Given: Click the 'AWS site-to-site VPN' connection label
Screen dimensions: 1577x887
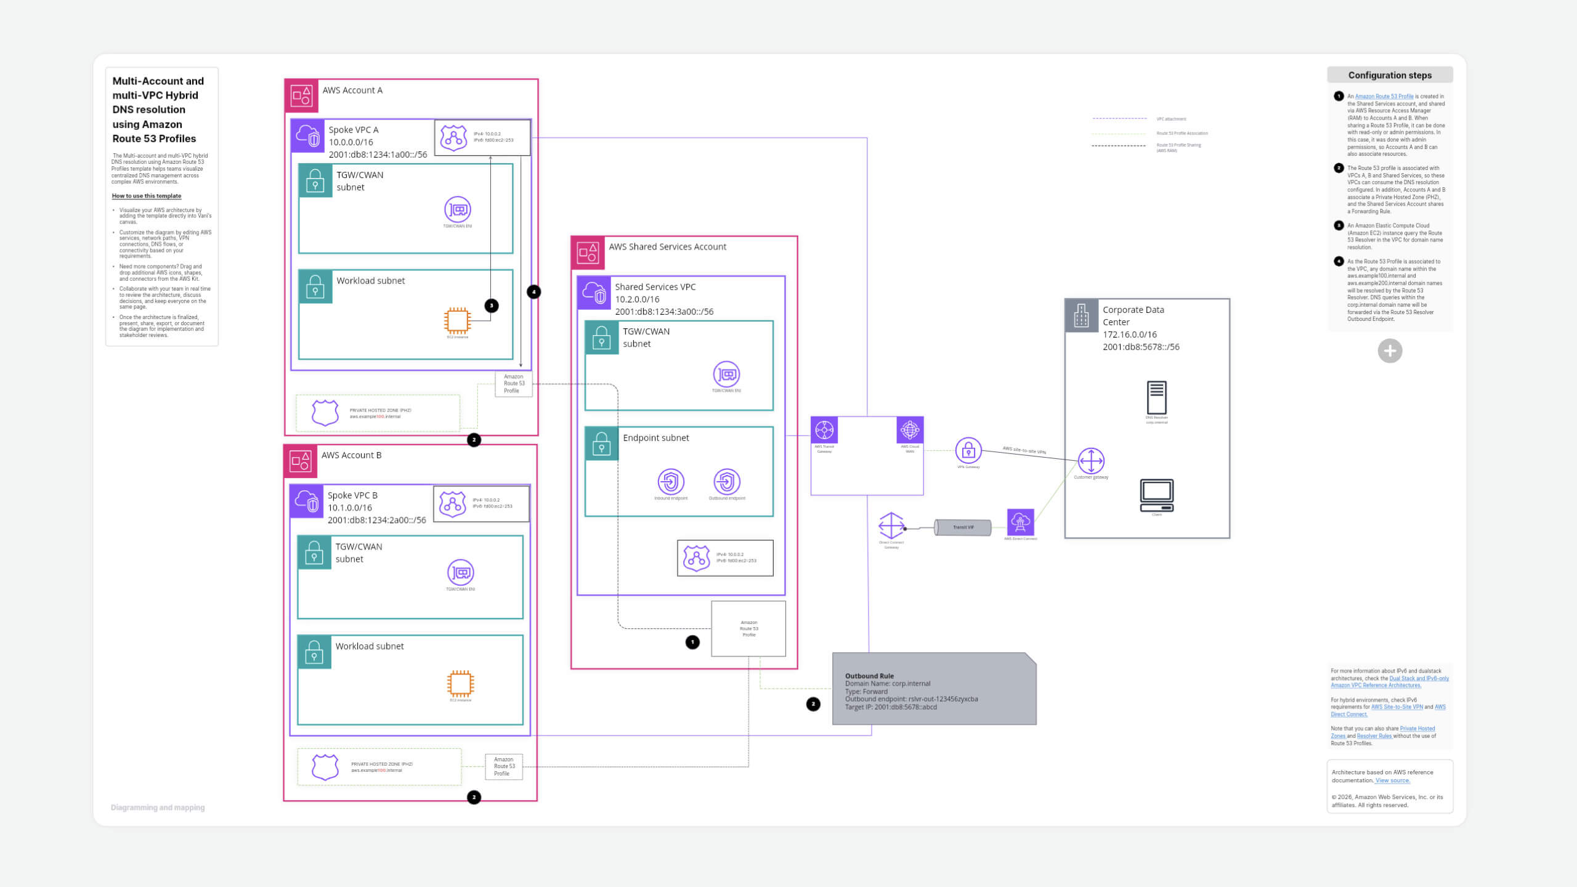Looking at the screenshot, I should click(x=1024, y=450).
